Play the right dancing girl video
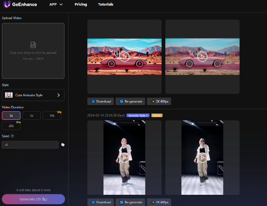Image resolution: width=267 pixels, height=206 pixels. click(202, 158)
